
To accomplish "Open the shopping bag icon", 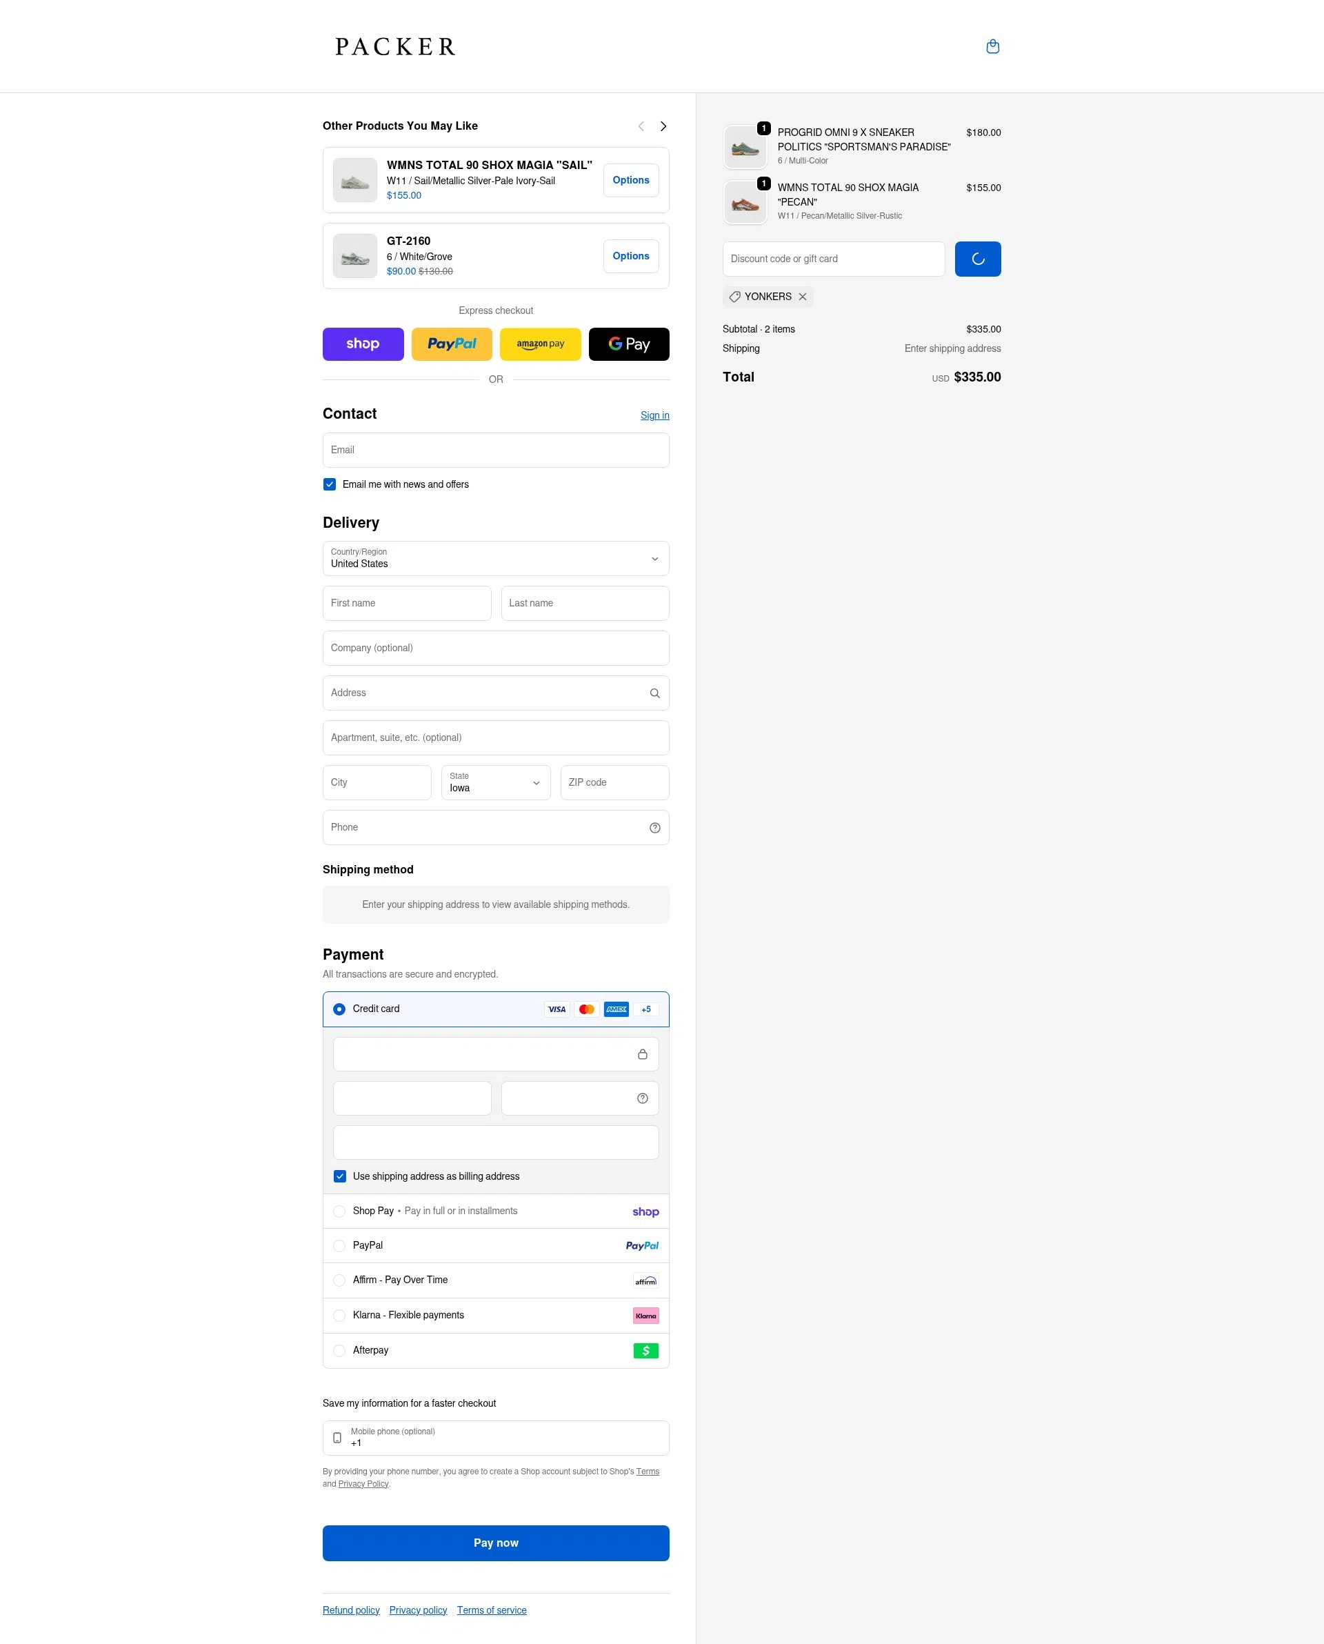I will tap(993, 46).
